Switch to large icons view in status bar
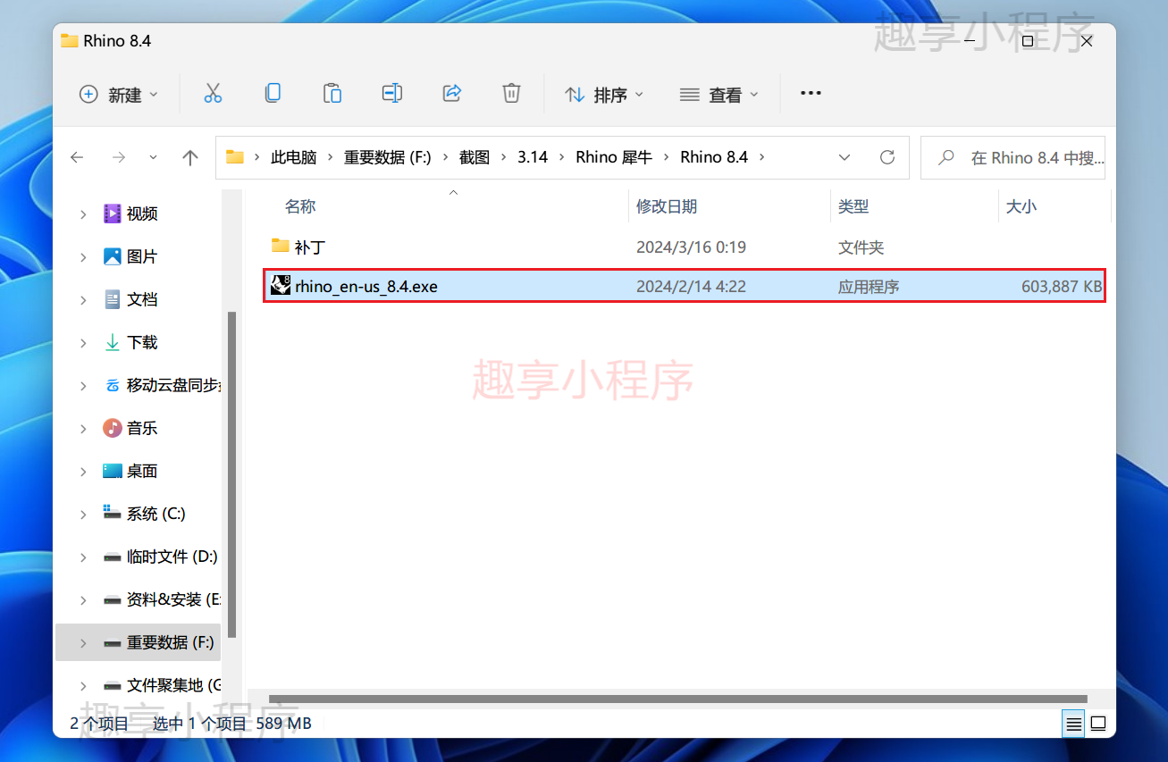This screenshot has height=762, width=1168. pos(1098,723)
